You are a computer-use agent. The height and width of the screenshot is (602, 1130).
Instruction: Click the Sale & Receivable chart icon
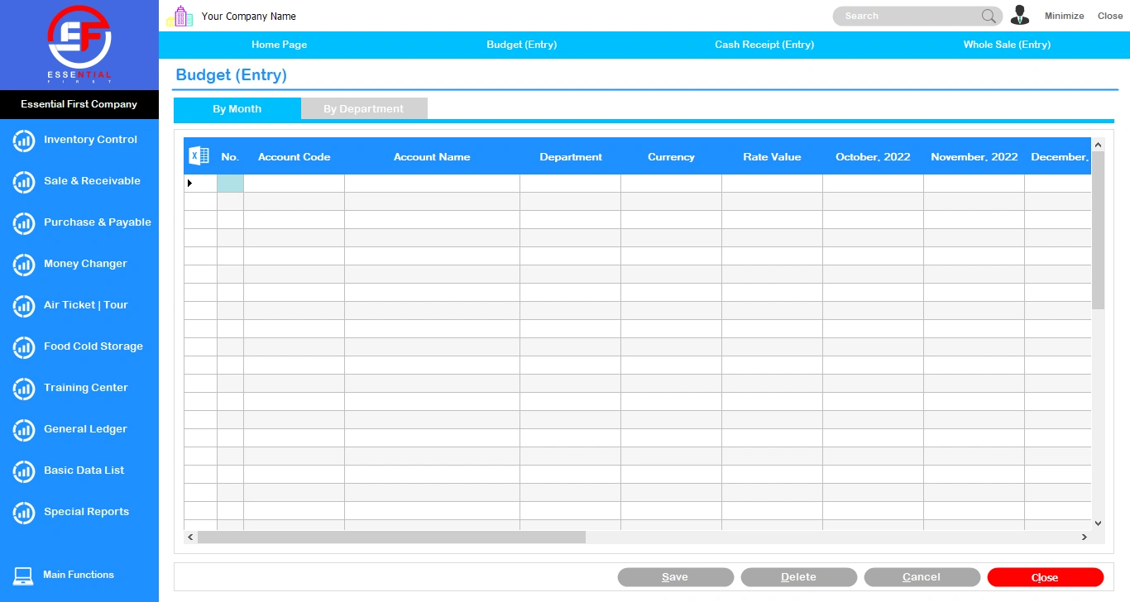24,182
